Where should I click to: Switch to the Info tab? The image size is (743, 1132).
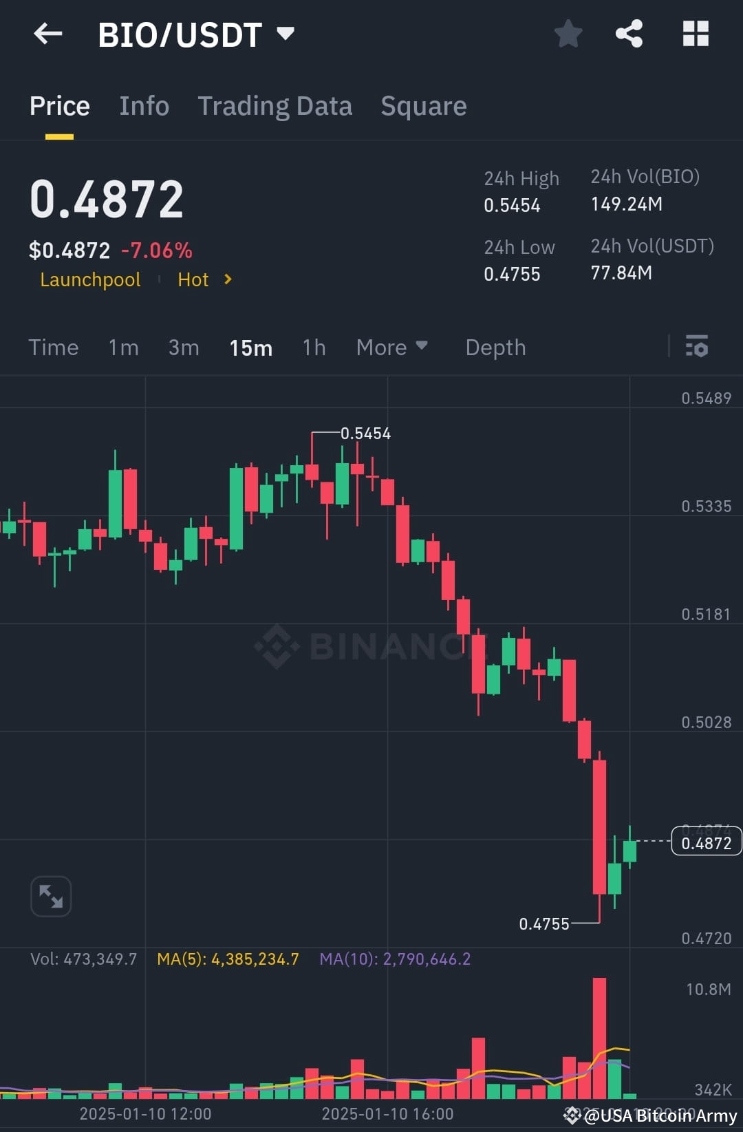pyautogui.click(x=144, y=105)
